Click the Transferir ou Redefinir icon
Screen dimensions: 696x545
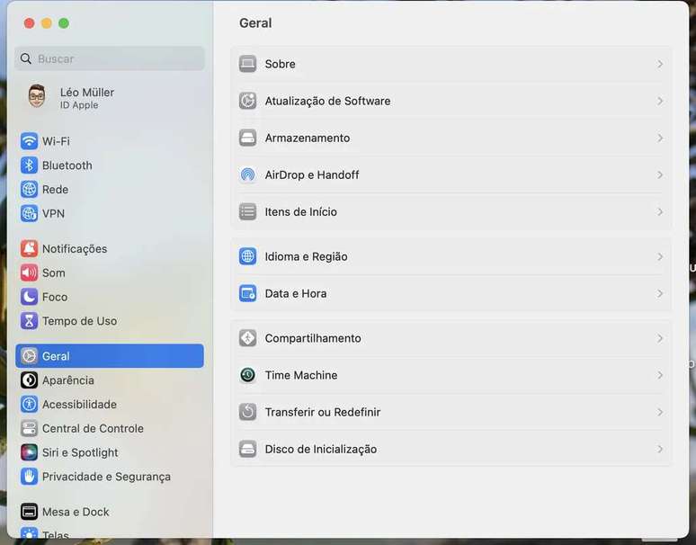click(247, 412)
